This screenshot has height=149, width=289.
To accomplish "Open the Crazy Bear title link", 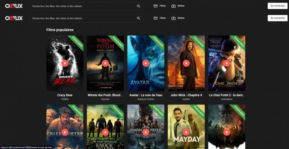I will point(65,95).
